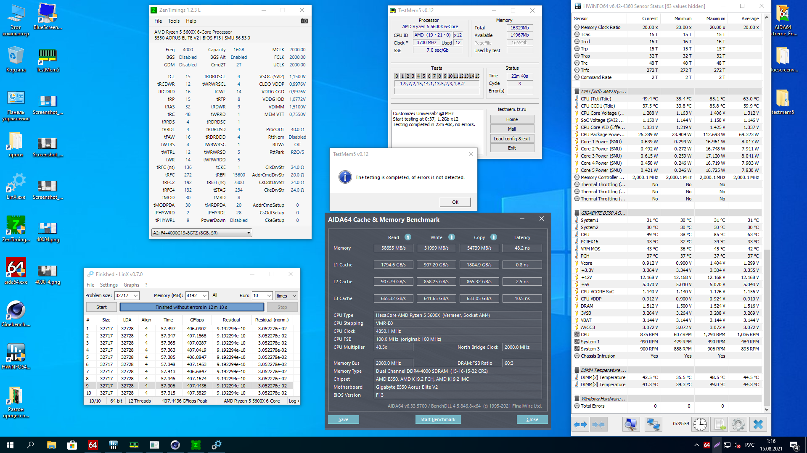This screenshot has height=453, width=807.
Task: Click Save in AIDA64 benchmark window
Action: coord(343,419)
